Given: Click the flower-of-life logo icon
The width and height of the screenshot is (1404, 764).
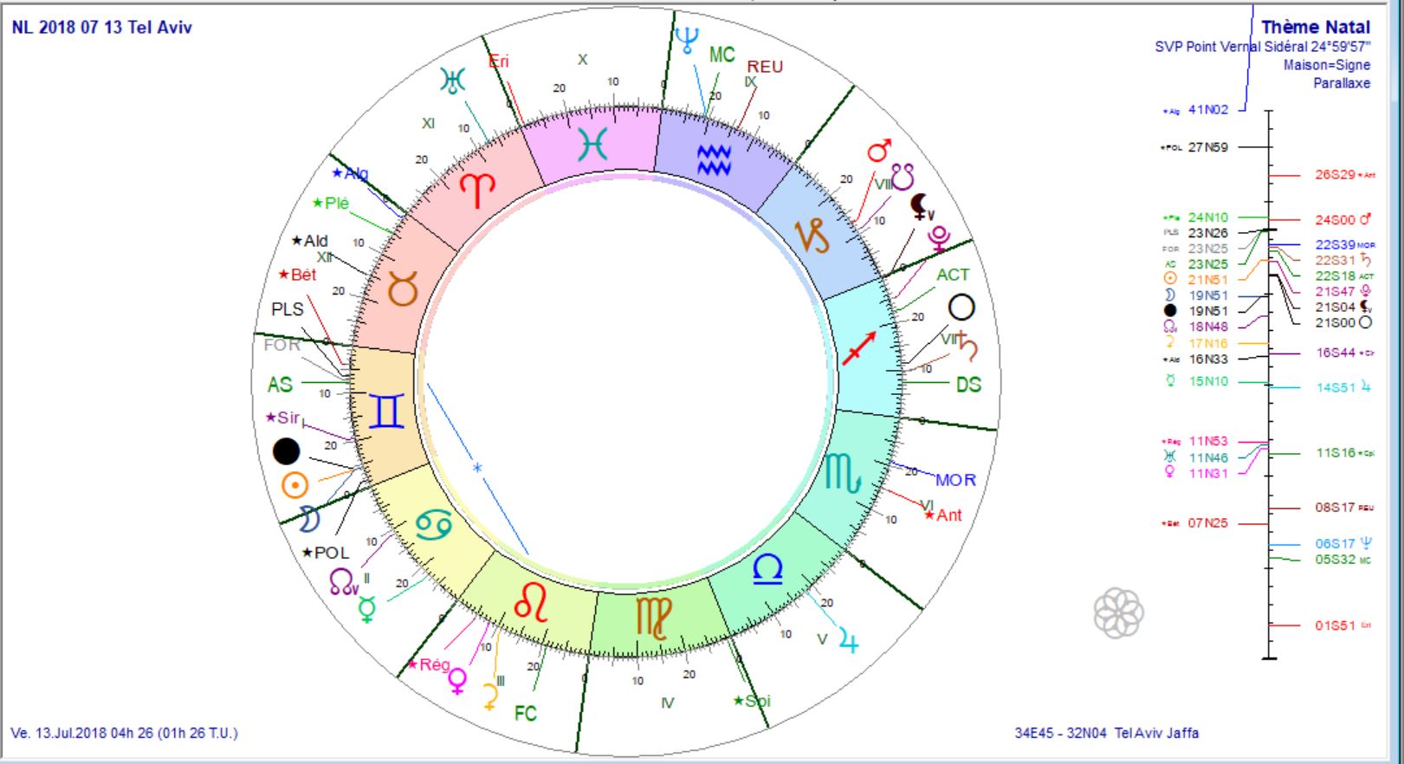Looking at the screenshot, I should tap(1118, 612).
